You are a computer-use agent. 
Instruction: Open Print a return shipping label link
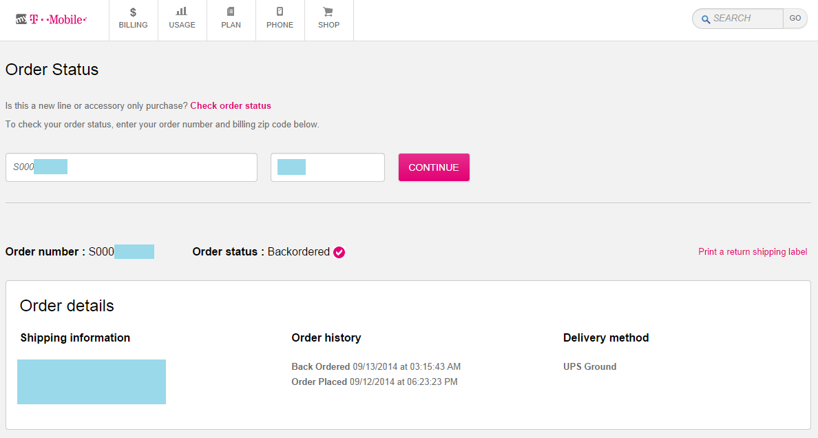click(753, 252)
